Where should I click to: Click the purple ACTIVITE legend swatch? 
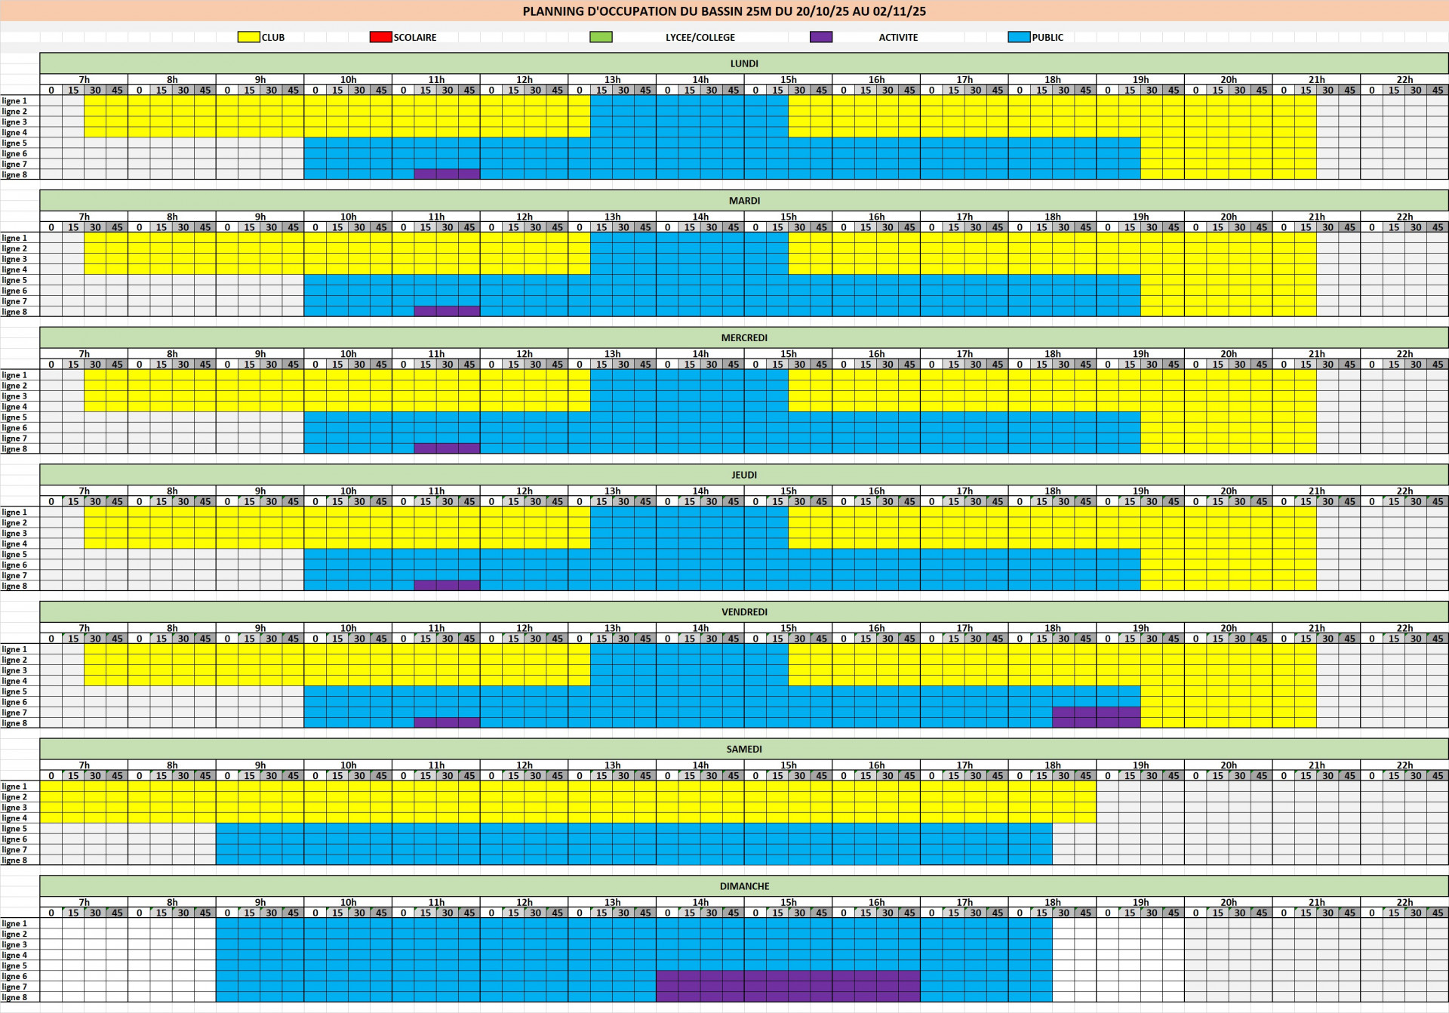[820, 37]
